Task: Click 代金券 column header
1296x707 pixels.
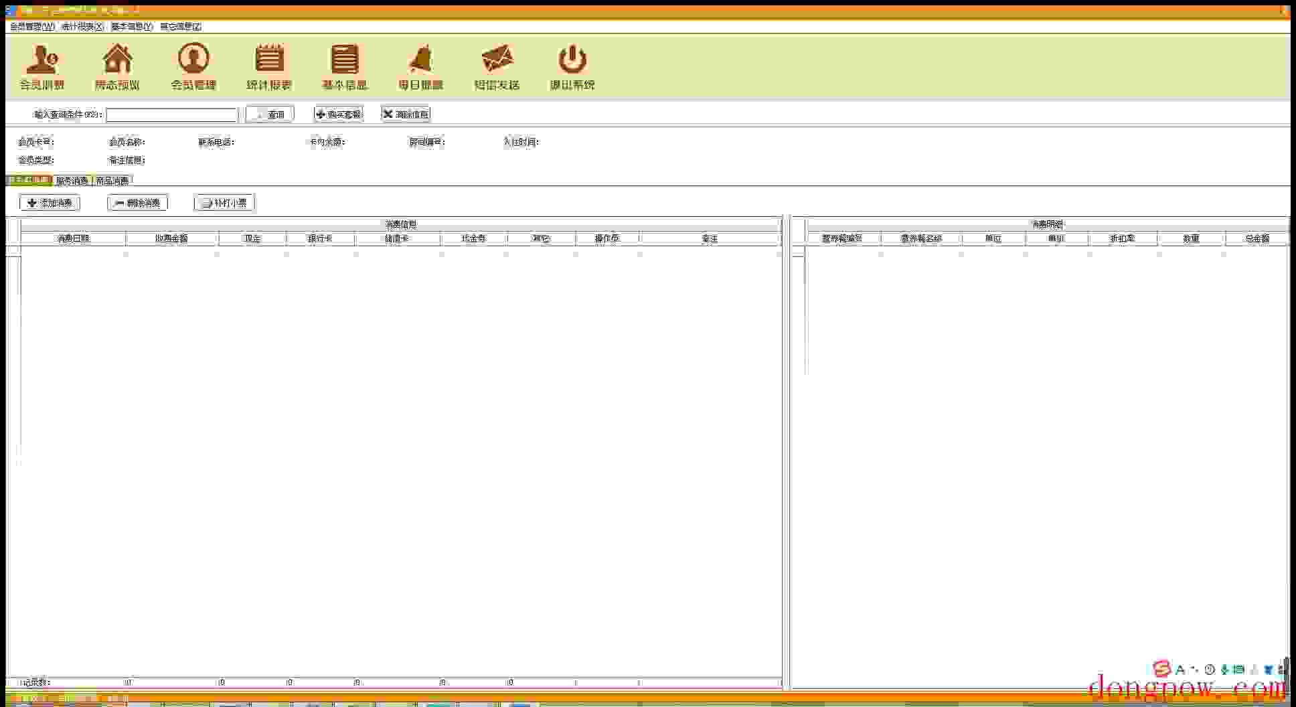Action: [x=474, y=238]
